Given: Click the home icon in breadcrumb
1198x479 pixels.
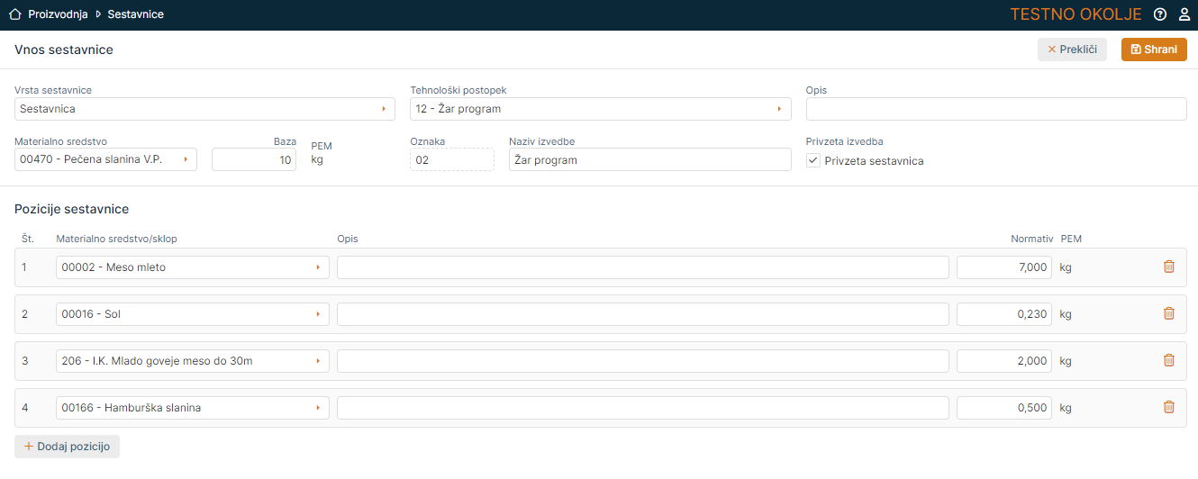Looking at the screenshot, I should pos(14,14).
